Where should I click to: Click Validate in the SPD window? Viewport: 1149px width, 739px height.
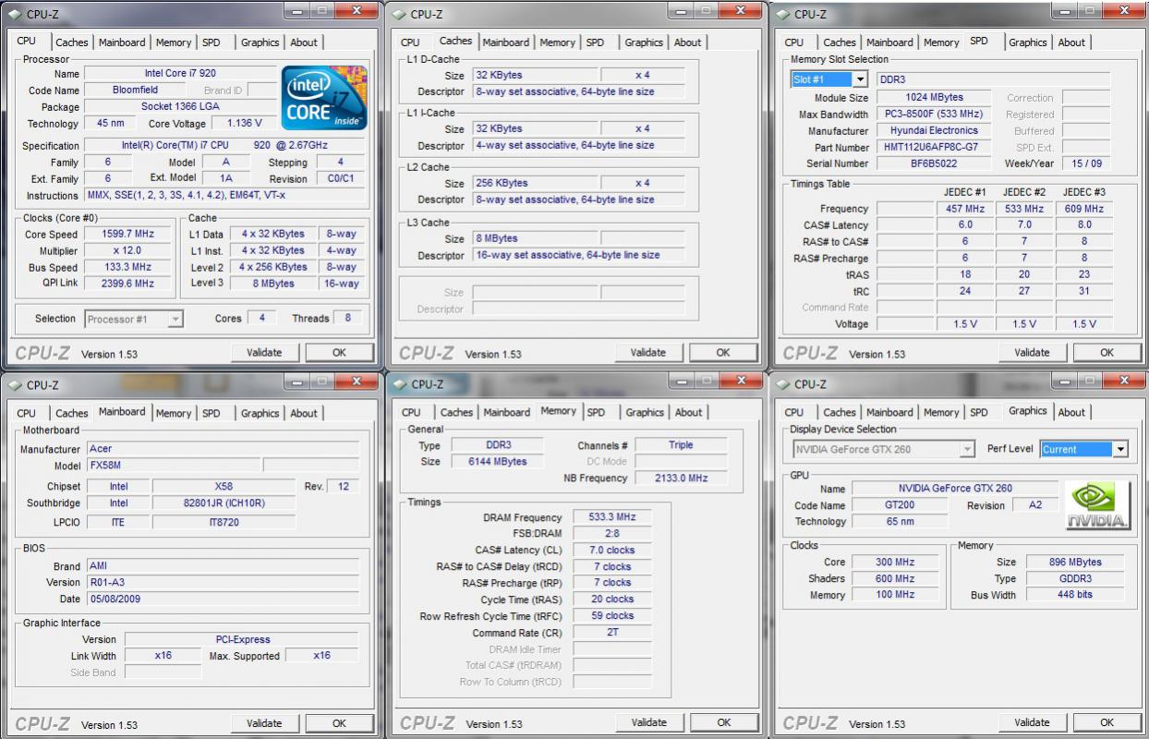click(x=1032, y=353)
